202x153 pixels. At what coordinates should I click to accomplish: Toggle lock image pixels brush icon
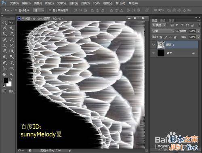[166, 37]
